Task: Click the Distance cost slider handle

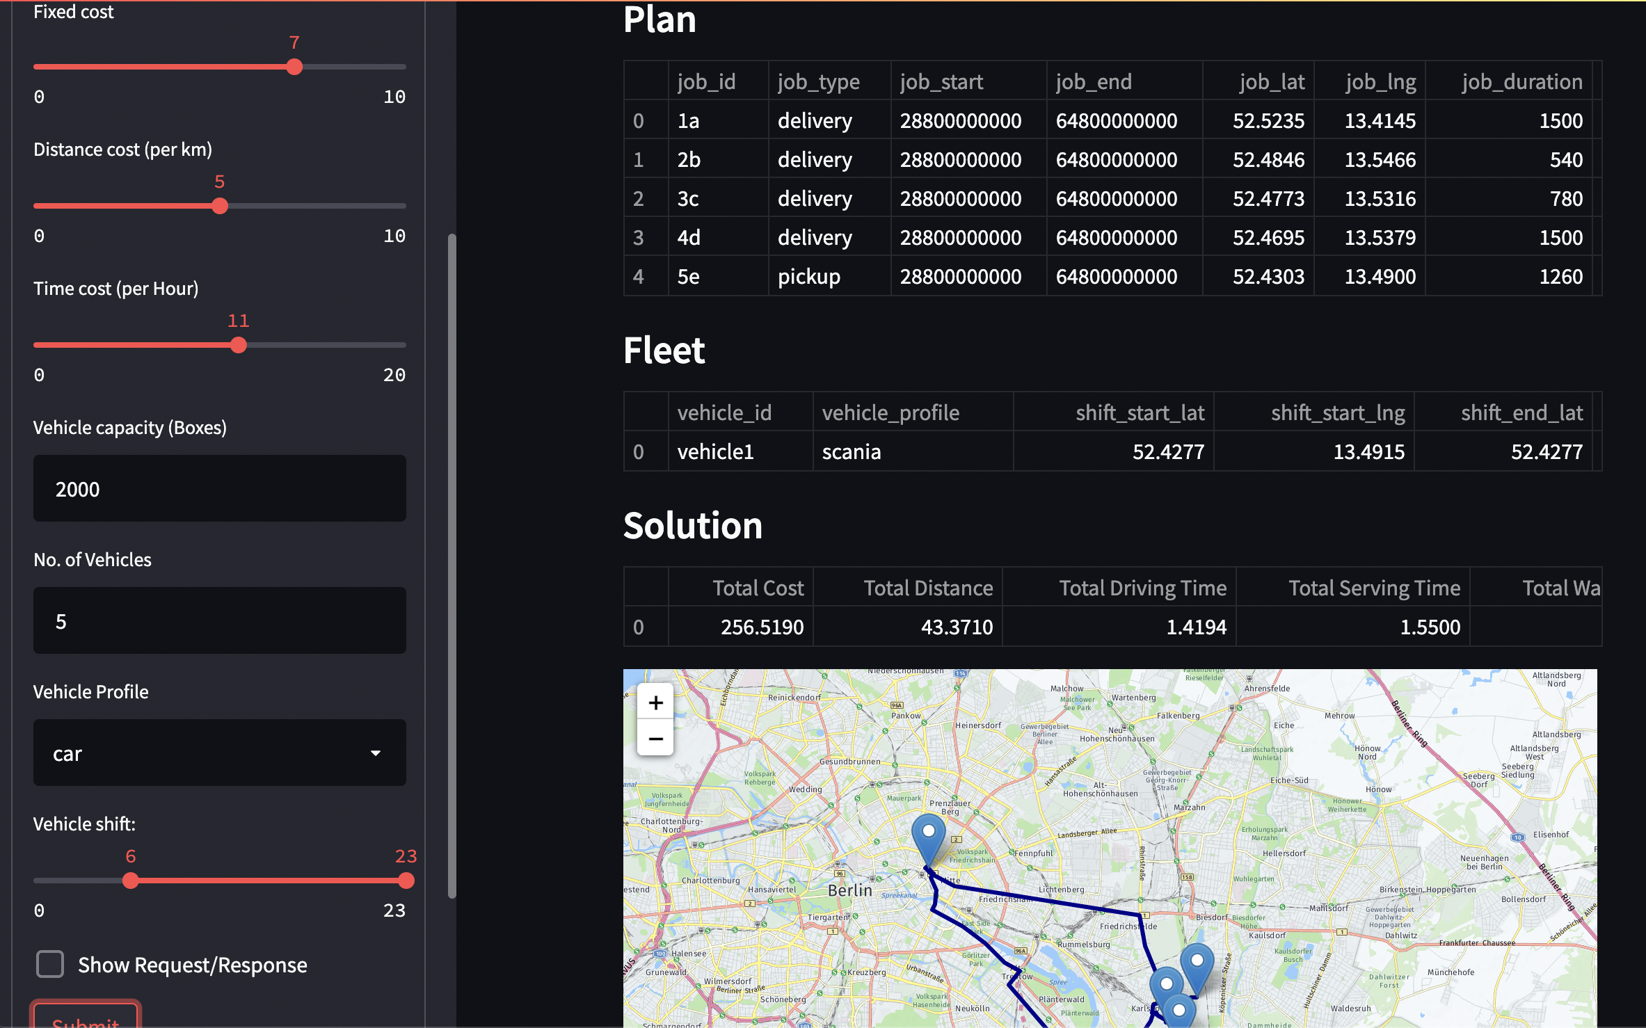Action: coord(220,206)
